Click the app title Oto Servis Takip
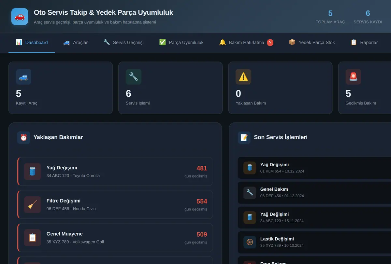The image size is (391, 264). coord(103,13)
